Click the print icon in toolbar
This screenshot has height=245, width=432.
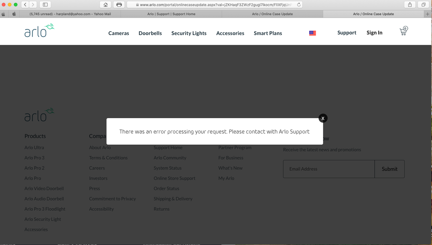coord(119,4)
